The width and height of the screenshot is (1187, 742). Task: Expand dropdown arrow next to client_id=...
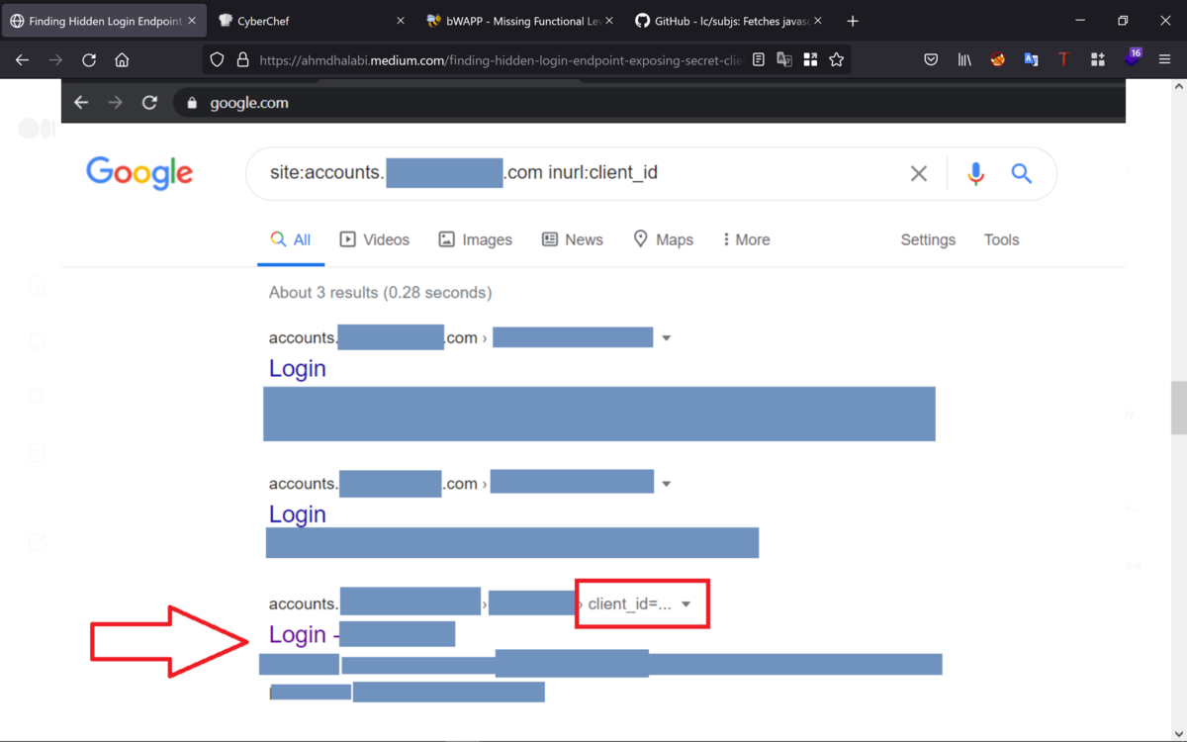[686, 604]
